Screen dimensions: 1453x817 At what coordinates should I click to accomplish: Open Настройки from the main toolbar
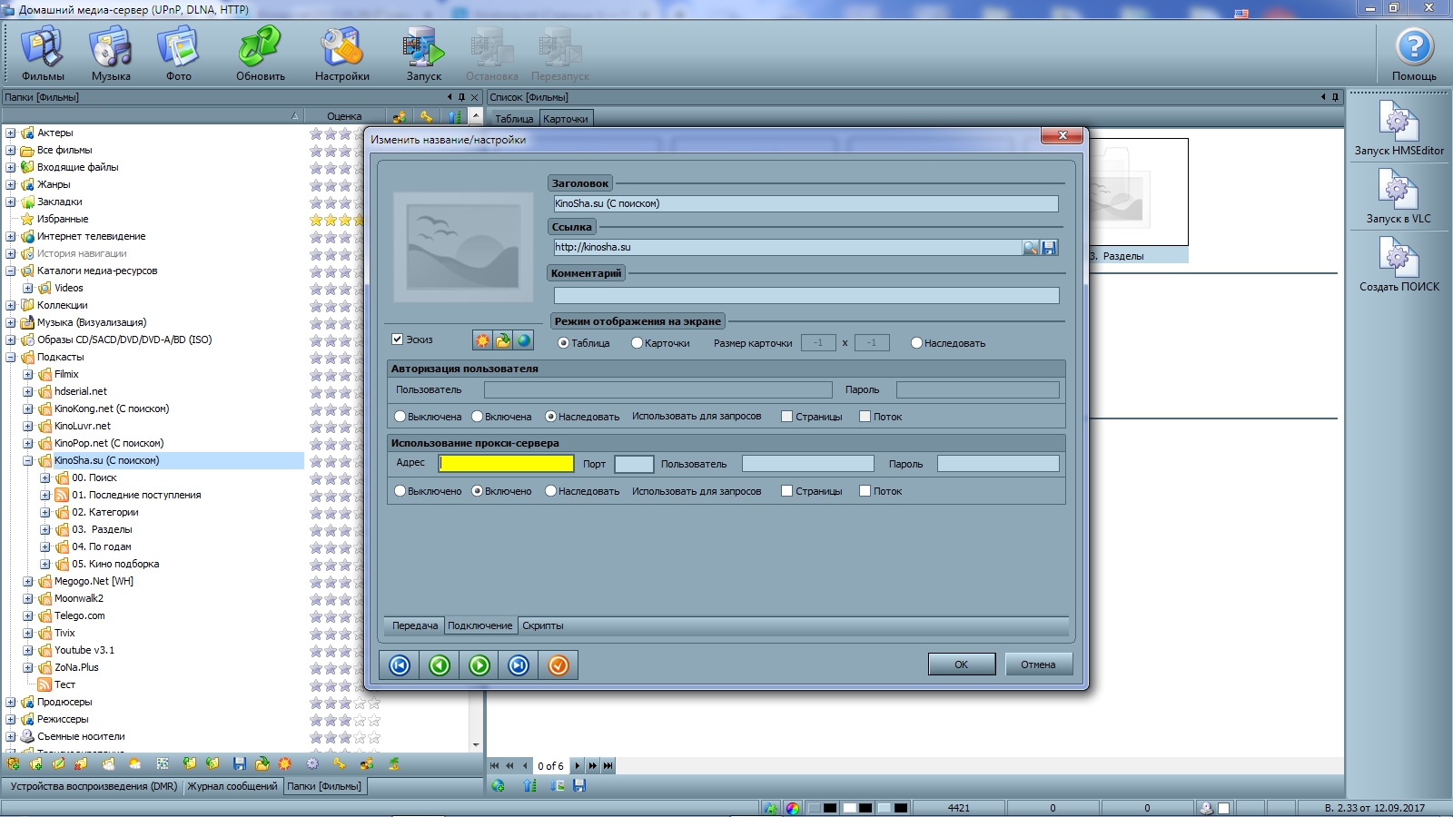click(341, 53)
